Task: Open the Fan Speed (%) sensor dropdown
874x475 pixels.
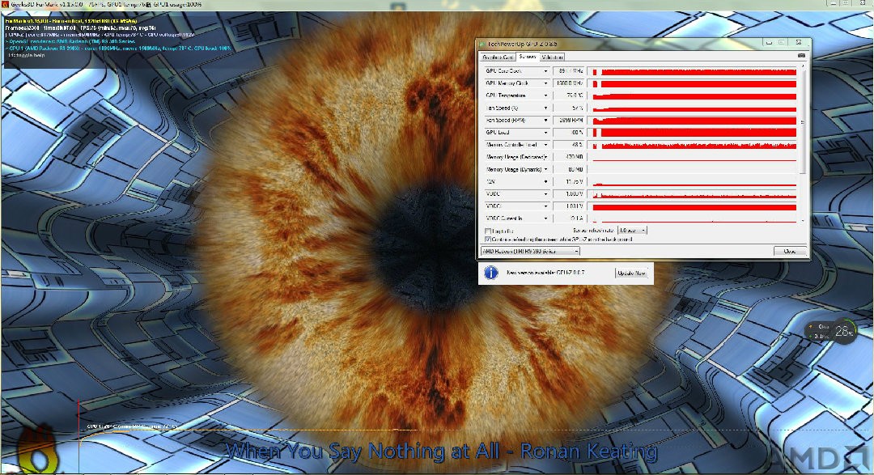Action: pyautogui.click(x=545, y=108)
